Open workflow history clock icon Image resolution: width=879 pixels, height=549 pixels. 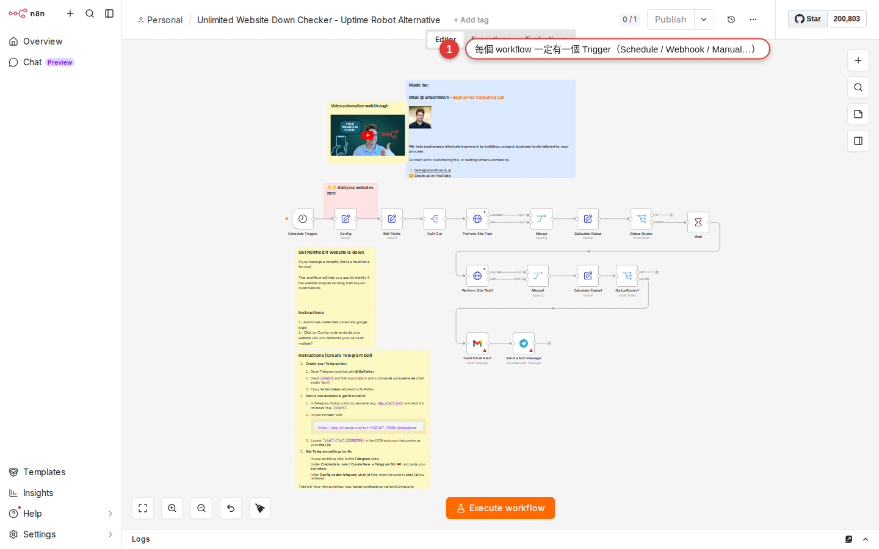[731, 20]
